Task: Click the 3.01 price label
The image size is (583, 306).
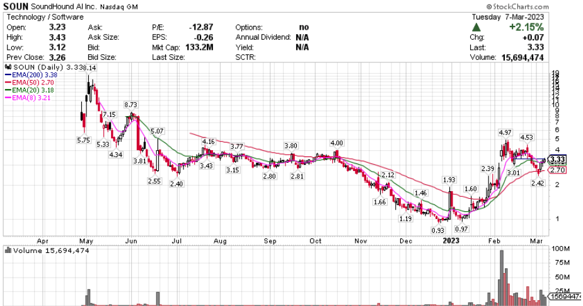Action: pos(514,173)
